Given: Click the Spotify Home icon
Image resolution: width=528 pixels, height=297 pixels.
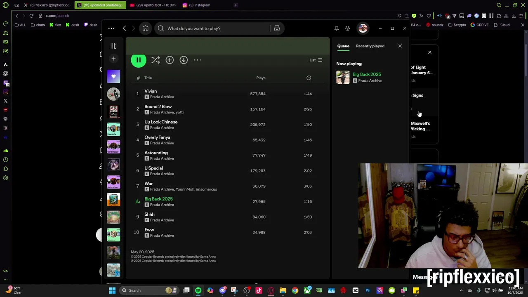Looking at the screenshot, I should [145, 28].
